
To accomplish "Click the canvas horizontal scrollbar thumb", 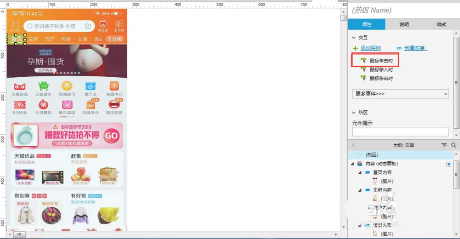I will click(19, 234).
